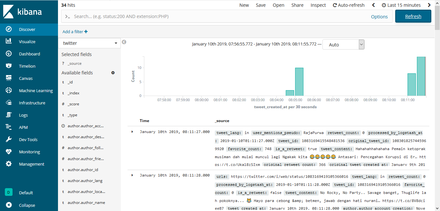
Task: Open the Logs icon
Action: pyautogui.click(x=9, y=115)
